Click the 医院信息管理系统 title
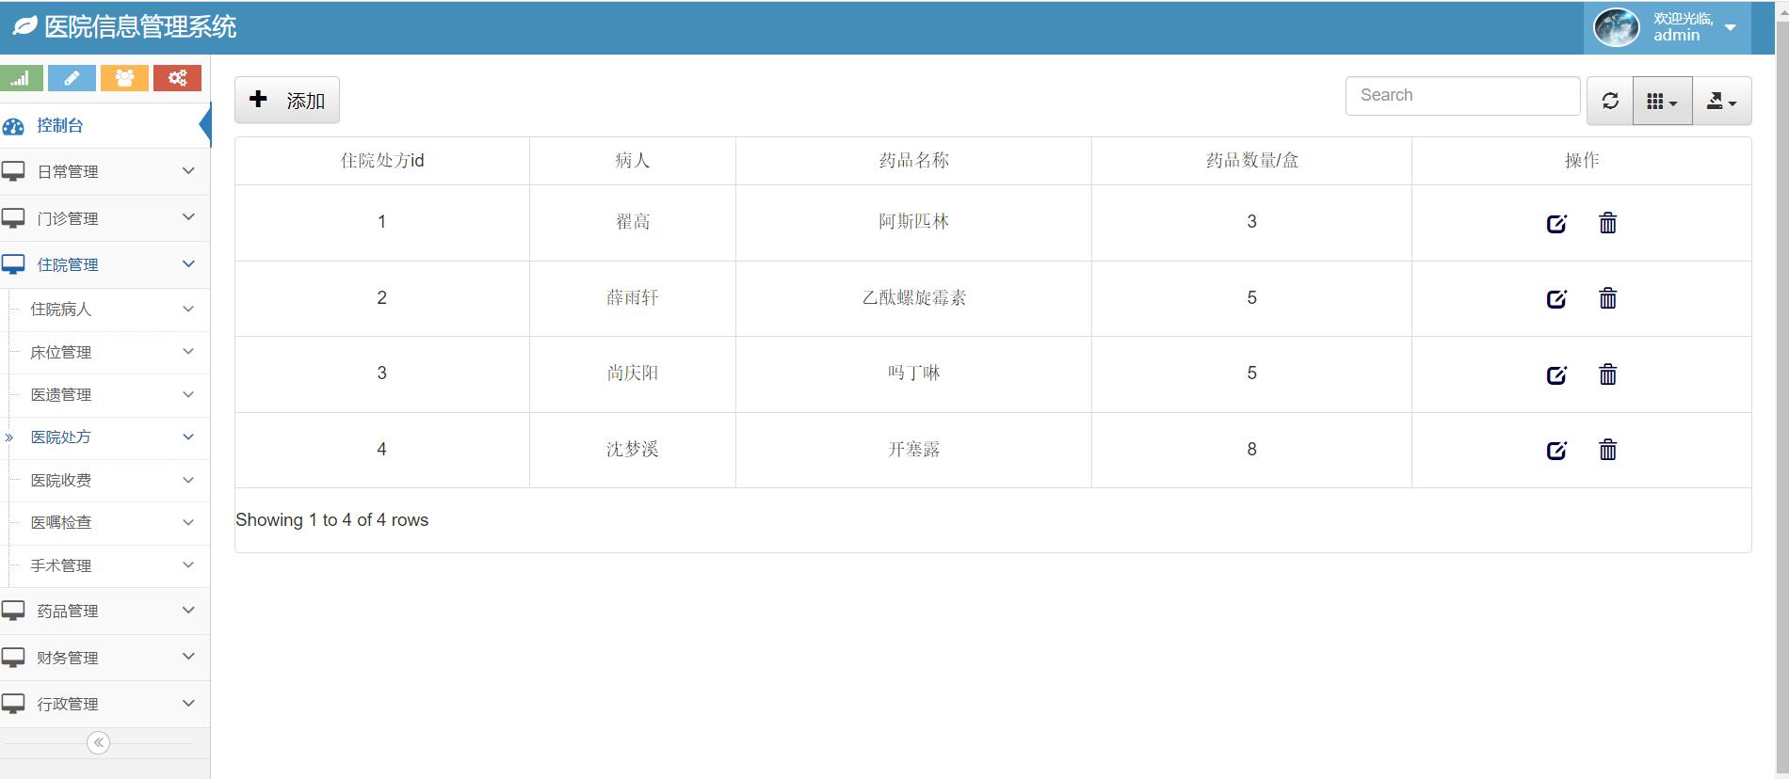The height and width of the screenshot is (779, 1789). click(x=140, y=27)
